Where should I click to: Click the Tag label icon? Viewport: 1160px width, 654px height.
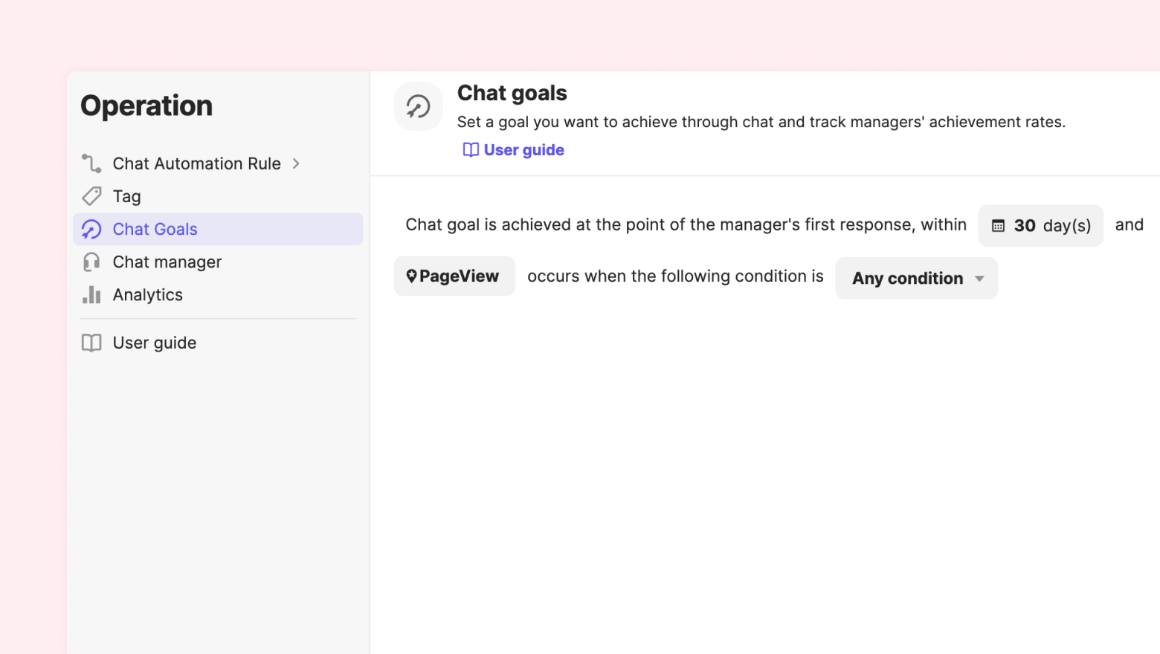click(x=91, y=196)
